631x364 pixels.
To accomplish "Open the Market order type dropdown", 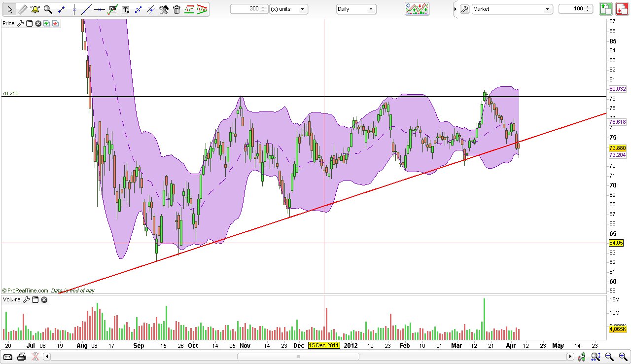I will pyautogui.click(x=511, y=8).
